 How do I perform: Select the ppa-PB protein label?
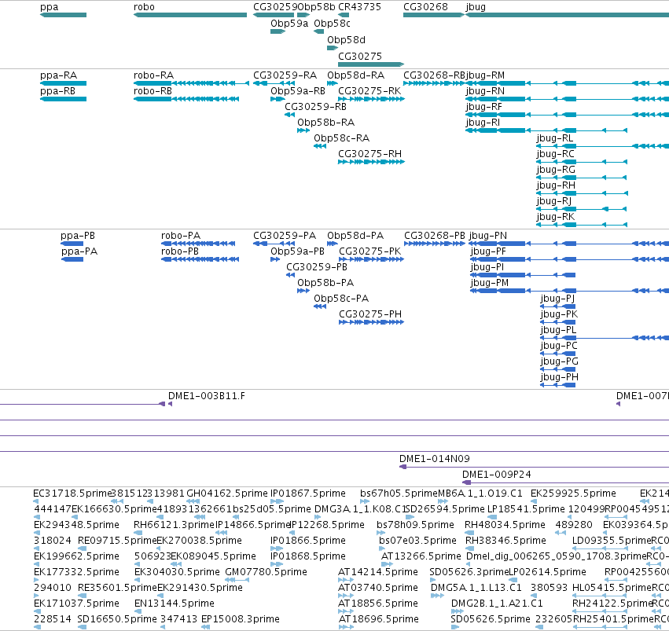coord(78,237)
